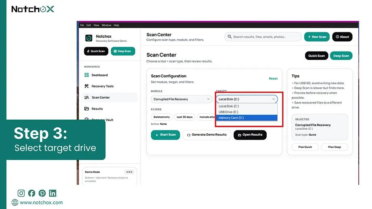
Task: Click the Results folder icon
Action: [87, 109]
